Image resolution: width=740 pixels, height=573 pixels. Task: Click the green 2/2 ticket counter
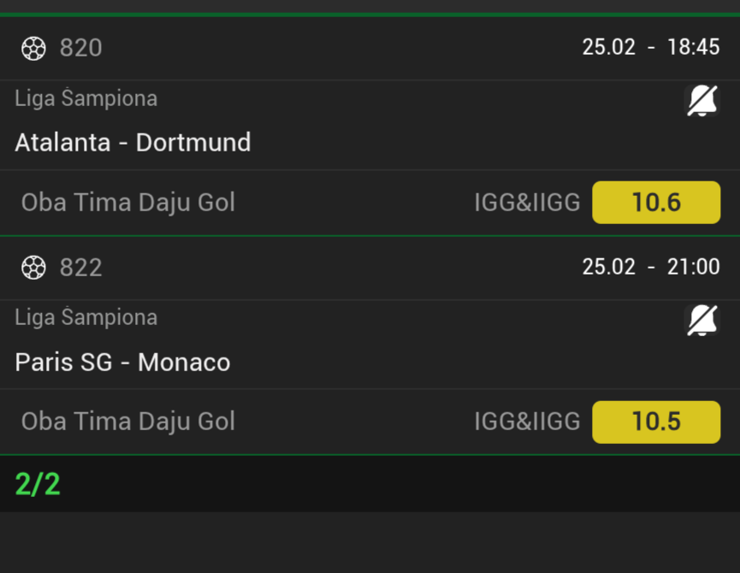point(38,484)
